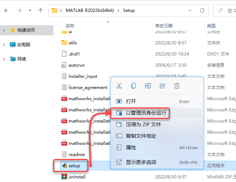Expand chevron before Setup breadcrumb
This screenshot has height=182, width=236.
coord(118,10)
